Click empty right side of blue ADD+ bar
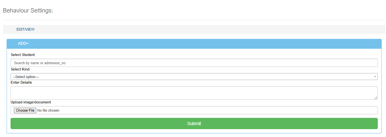Screen dimensions: 386x137 coord(231,43)
